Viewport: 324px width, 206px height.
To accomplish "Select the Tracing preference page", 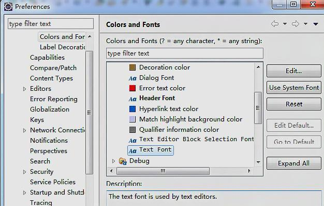I will pos(41,202).
